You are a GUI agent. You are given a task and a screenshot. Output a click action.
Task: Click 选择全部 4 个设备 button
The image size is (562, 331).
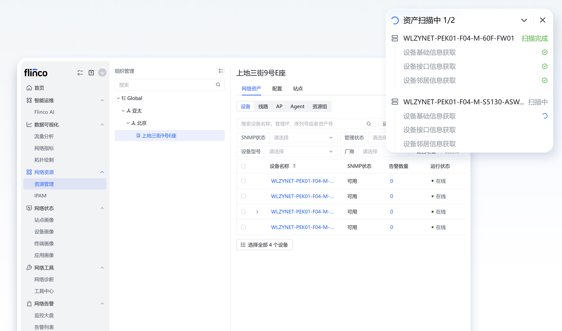click(x=264, y=245)
